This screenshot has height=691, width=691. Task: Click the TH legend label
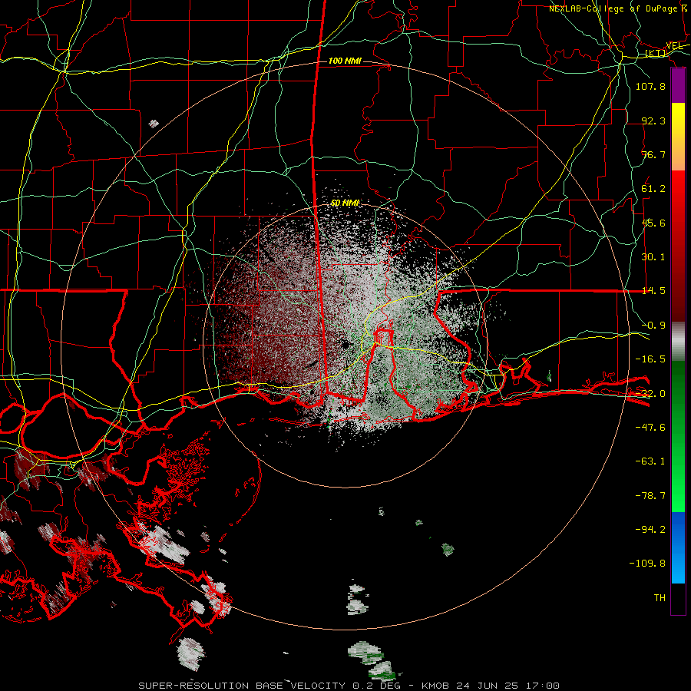point(660,598)
